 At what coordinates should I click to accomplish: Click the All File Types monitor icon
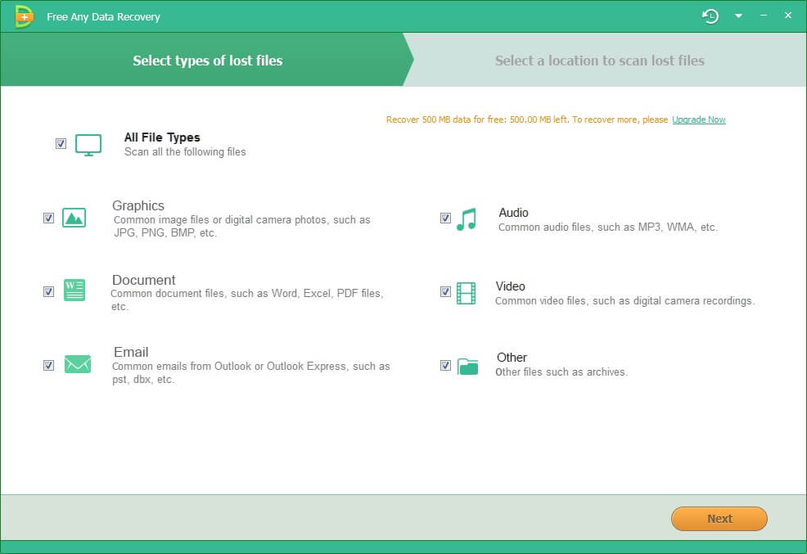click(x=88, y=145)
